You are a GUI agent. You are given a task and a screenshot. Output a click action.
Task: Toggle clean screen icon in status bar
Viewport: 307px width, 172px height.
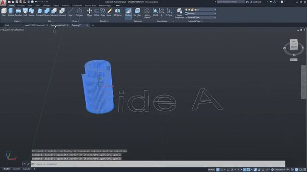(301, 170)
